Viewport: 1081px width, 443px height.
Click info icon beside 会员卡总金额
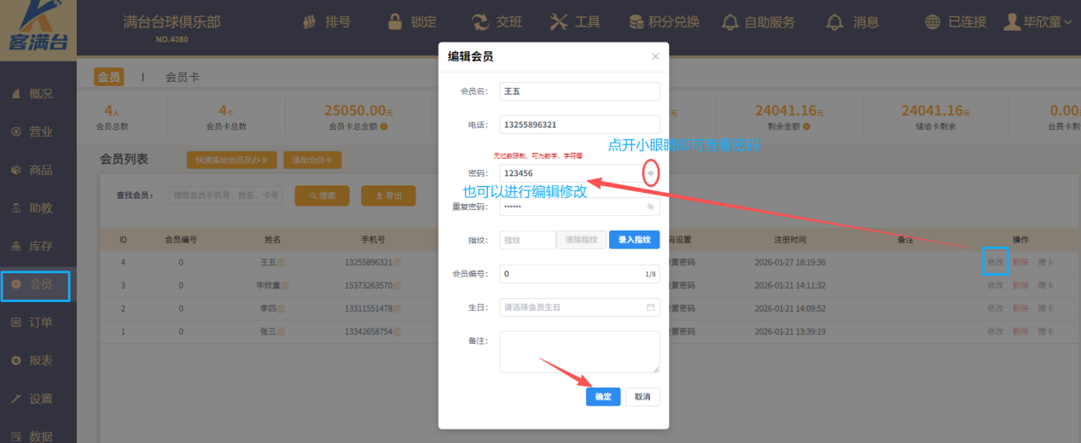click(384, 127)
